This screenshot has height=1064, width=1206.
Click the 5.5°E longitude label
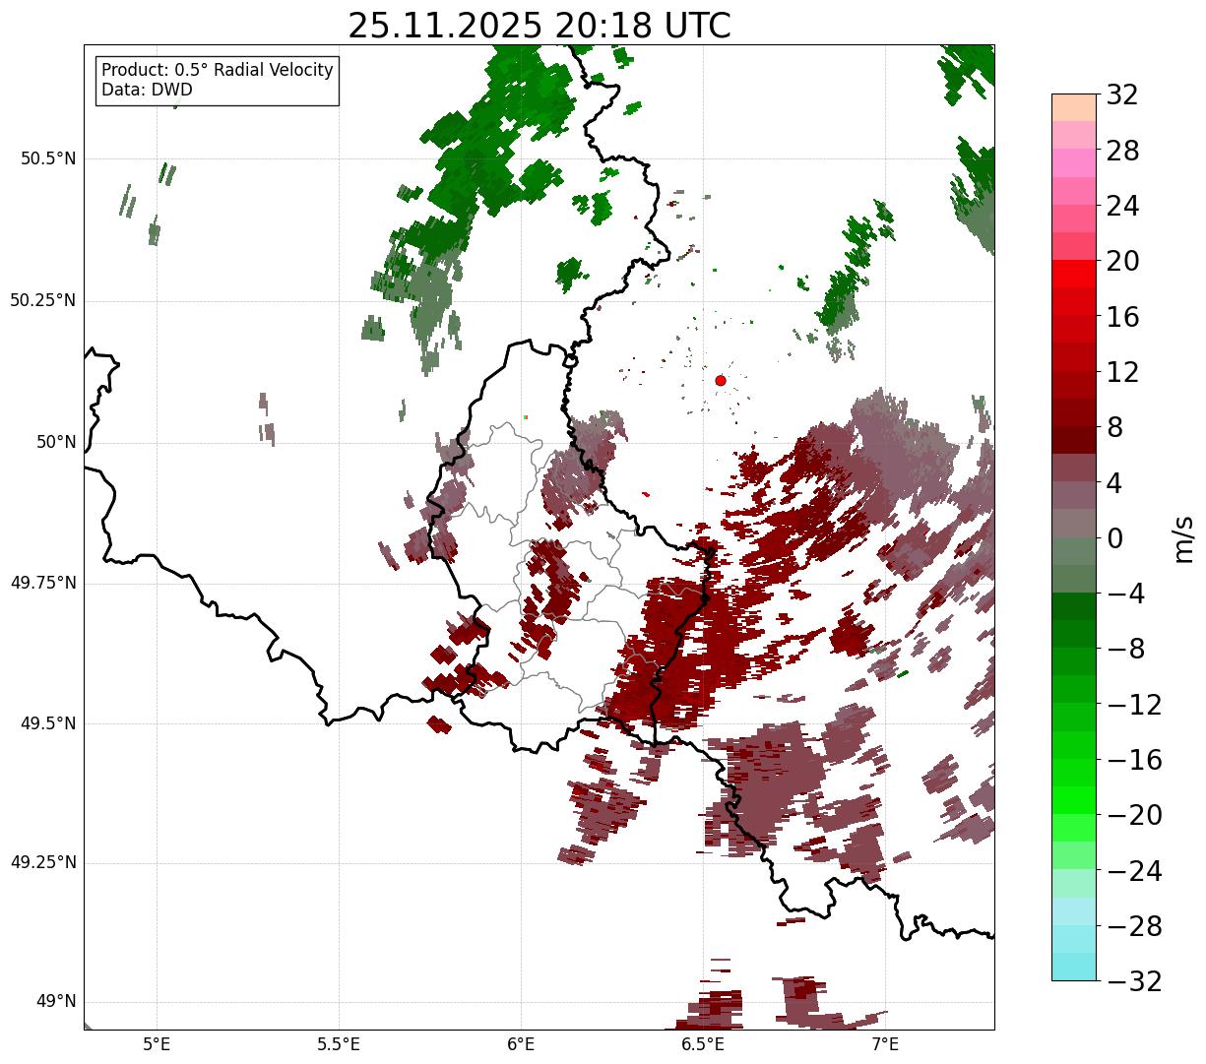(339, 1044)
